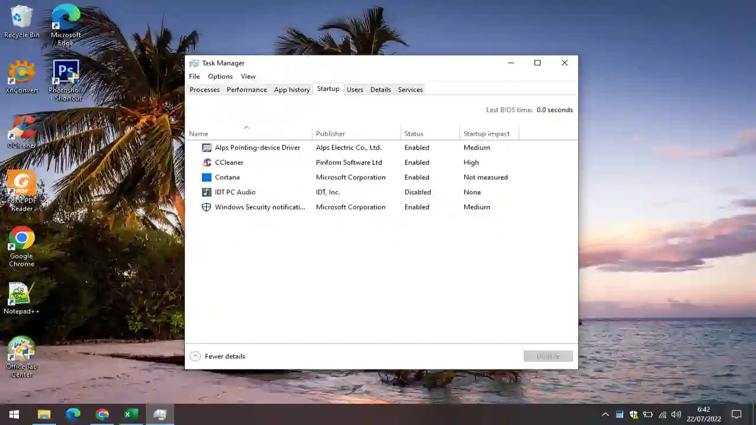Open the File menu

[194, 76]
